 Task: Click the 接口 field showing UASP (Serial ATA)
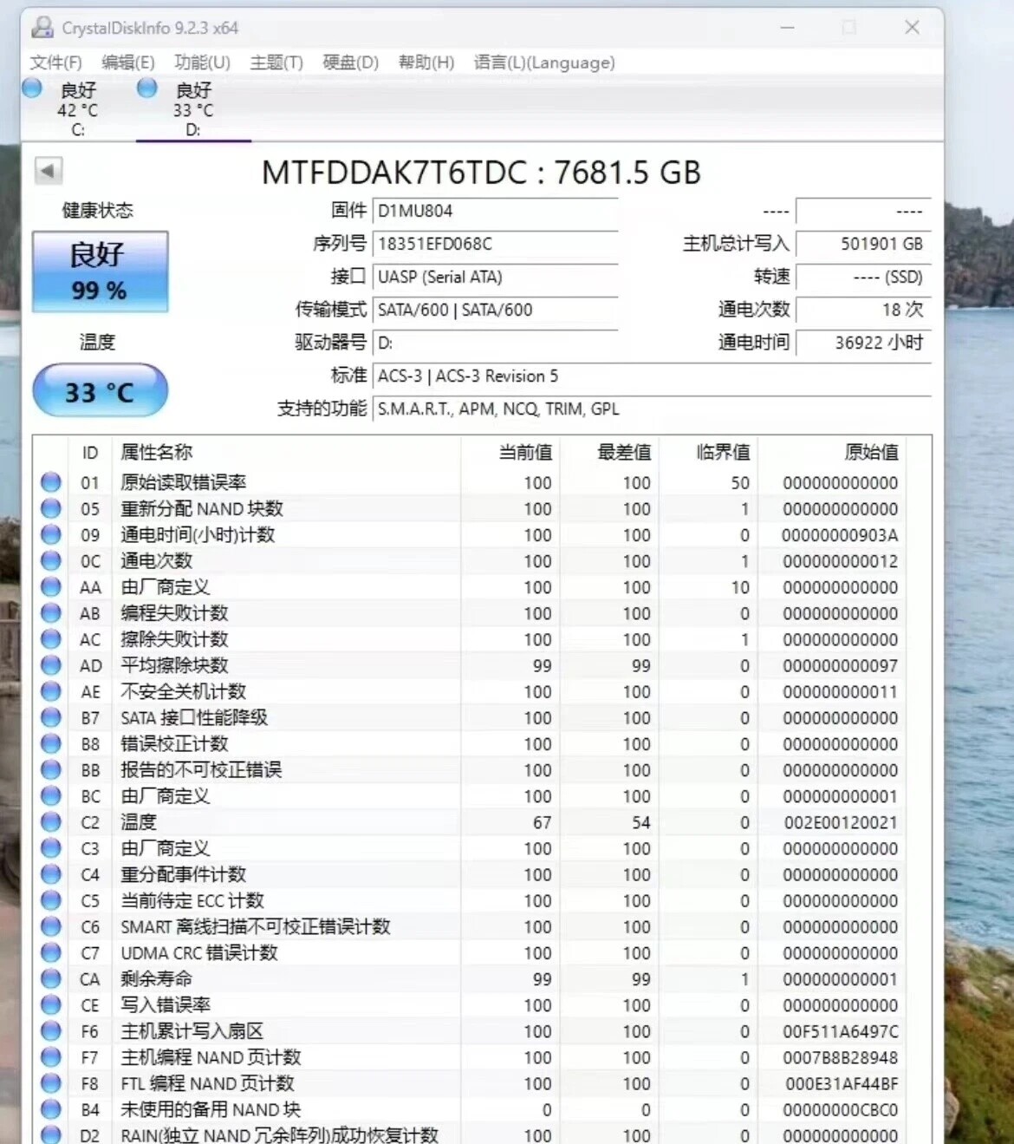click(x=495, y=277)
